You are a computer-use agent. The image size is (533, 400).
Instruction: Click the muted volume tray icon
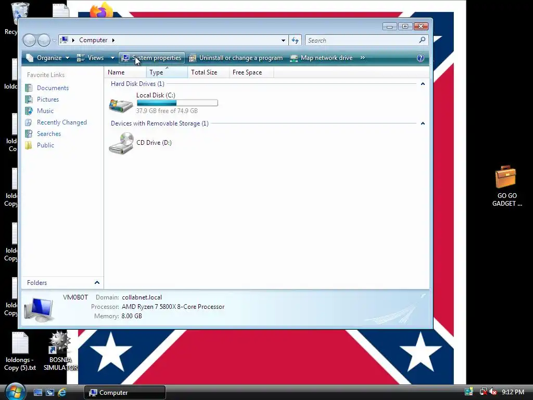tap(493, 392)
